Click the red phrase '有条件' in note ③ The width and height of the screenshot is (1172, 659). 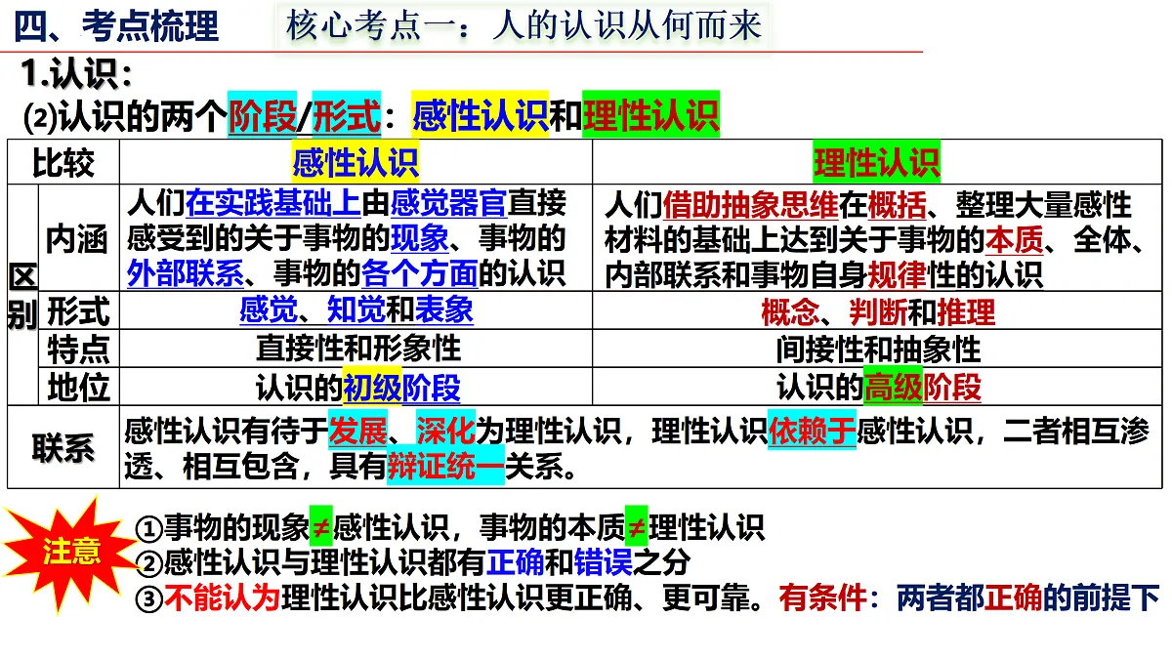click(x=823, y=598)
